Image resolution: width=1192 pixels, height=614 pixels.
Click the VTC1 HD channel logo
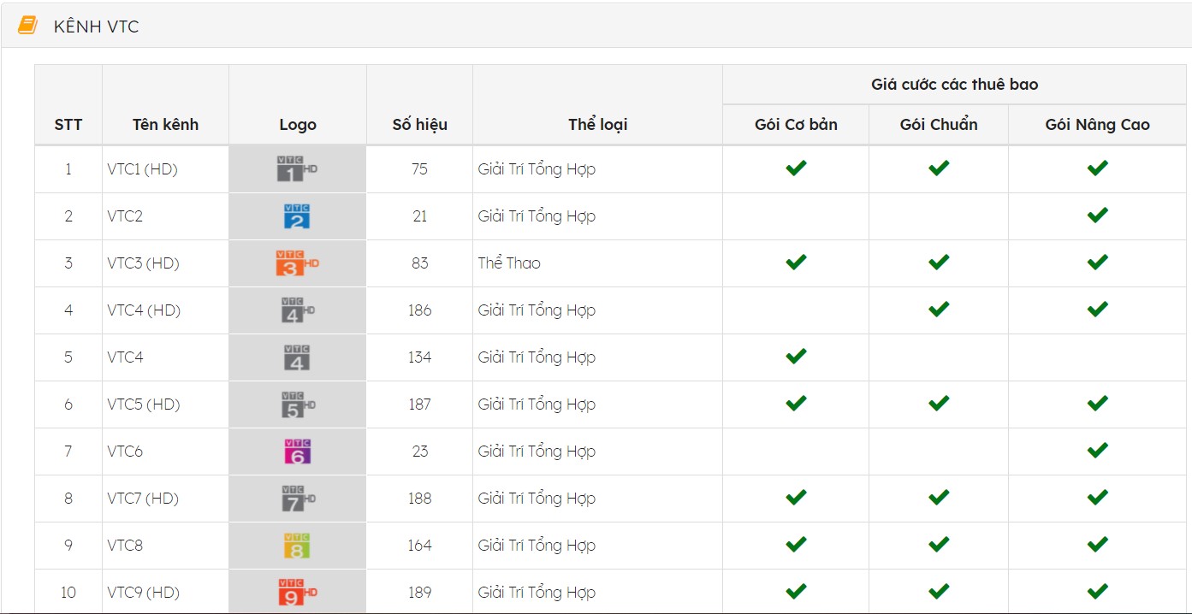(x=297, y=168)
